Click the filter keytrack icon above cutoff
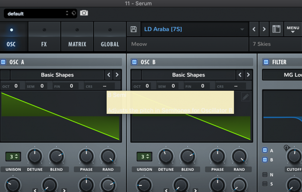 (286, 148)
